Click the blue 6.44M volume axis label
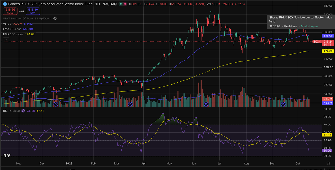The width and height of the screenshot is (335, 170). (x=327, y=103)
